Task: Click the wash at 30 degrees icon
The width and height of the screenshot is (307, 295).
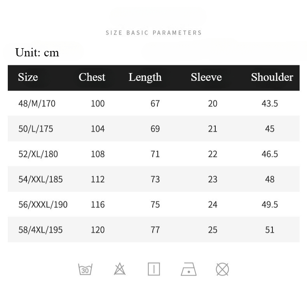Action: coord(85,269)
